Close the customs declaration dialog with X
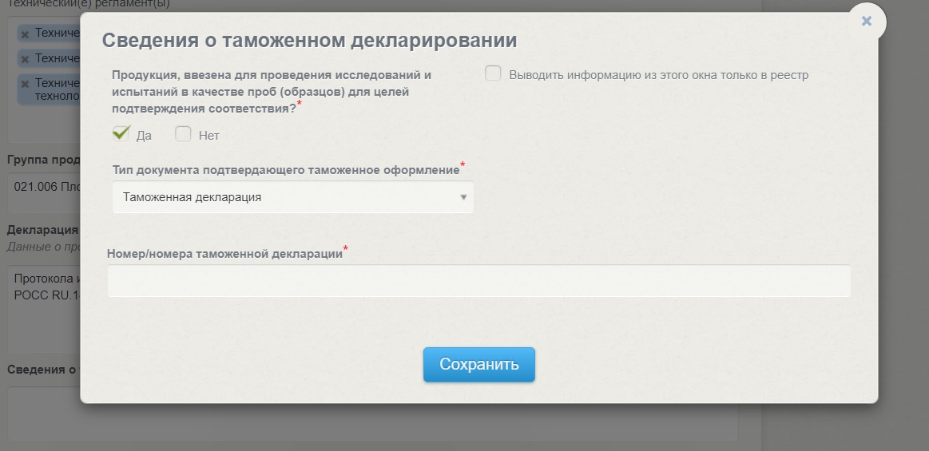The width and height of the screenshot is (929, 451). [866, 22]
